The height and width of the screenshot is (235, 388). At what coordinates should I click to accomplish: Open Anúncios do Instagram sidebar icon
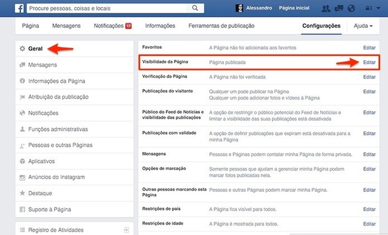point(22,177)
